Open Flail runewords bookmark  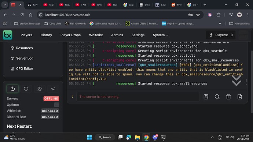click(76, 23)
